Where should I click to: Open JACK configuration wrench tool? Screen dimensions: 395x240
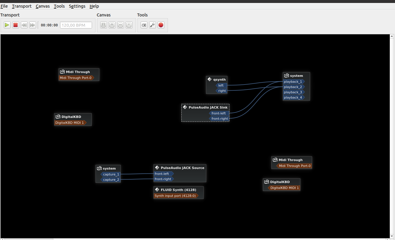click(x=152, y=25)
